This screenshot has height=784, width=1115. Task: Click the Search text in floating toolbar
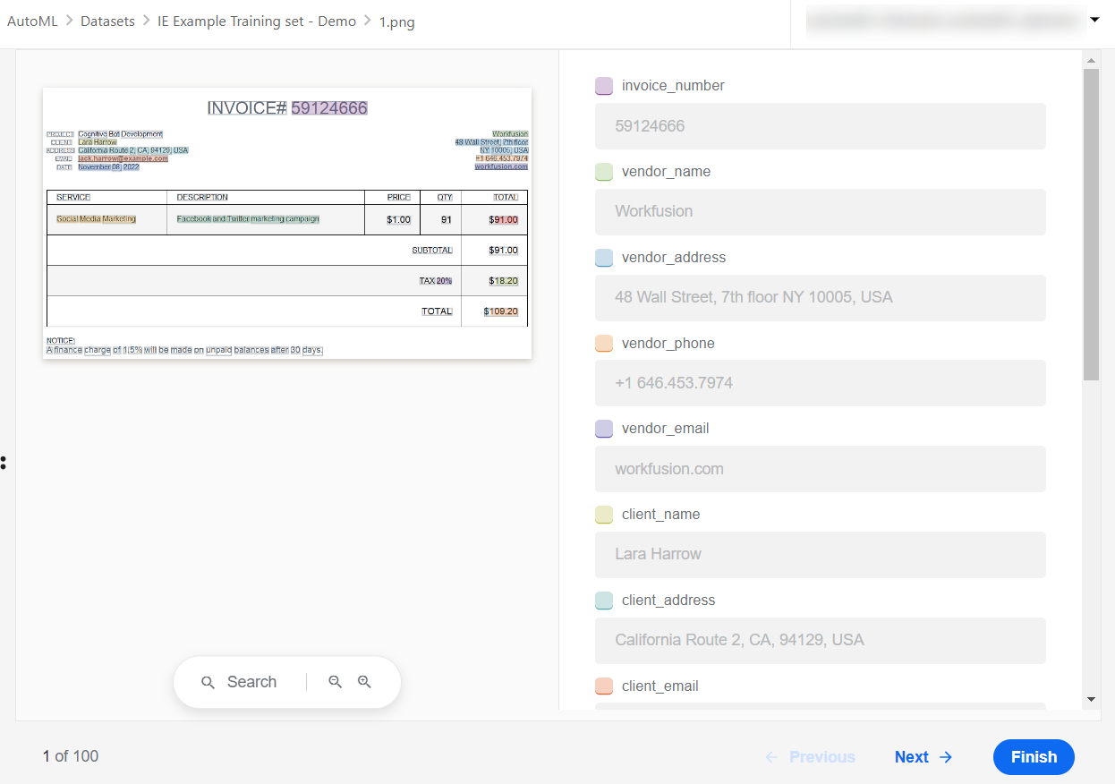[x=251, y=682]
